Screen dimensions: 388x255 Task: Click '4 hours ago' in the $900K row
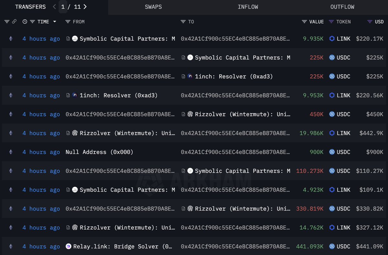pos(41,152)
